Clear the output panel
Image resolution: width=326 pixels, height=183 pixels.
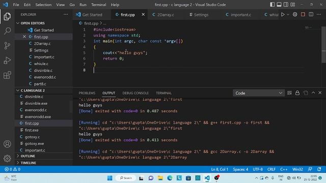(289, 93)
